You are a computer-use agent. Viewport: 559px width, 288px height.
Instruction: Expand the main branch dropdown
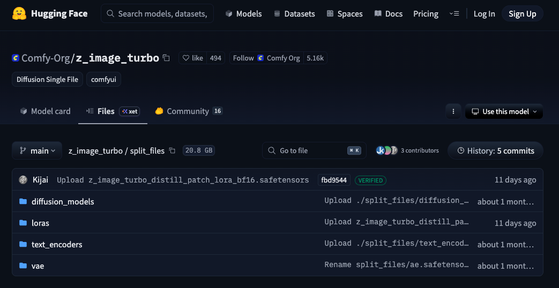tap(37, 151)
